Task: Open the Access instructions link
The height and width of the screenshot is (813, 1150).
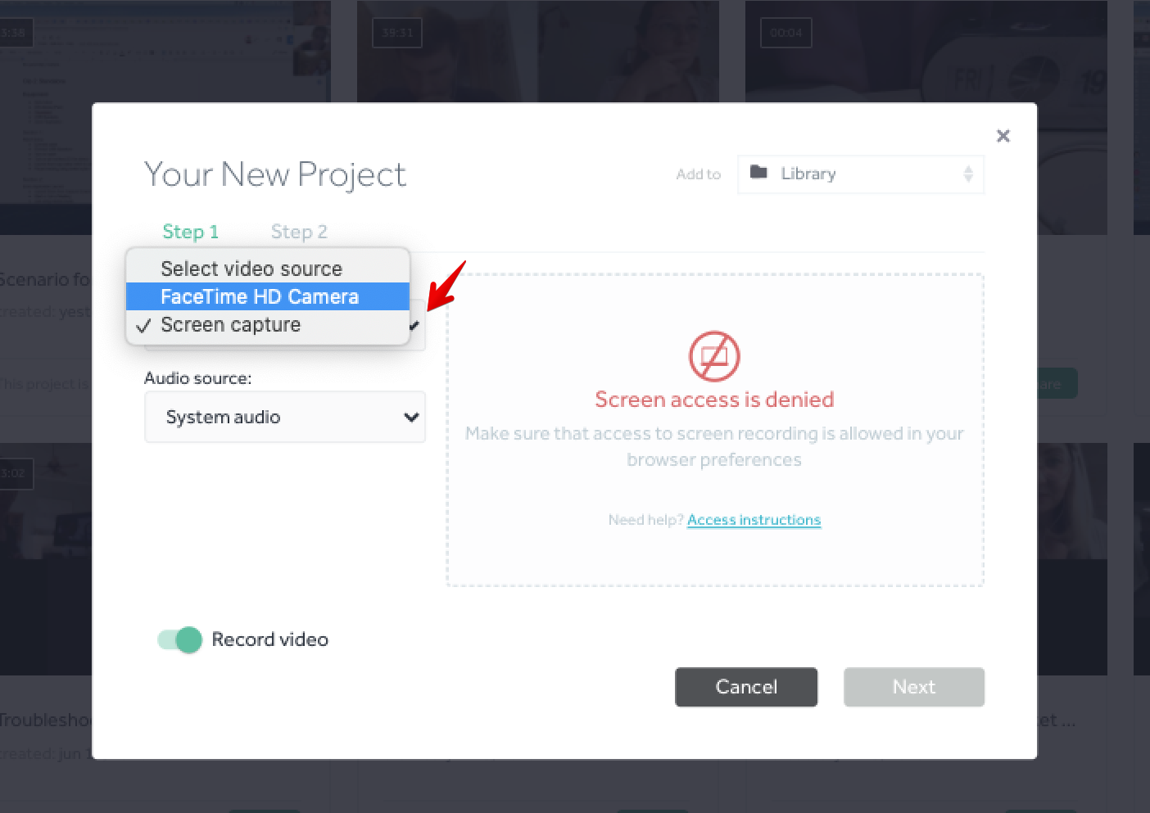Action: [754, 520]
